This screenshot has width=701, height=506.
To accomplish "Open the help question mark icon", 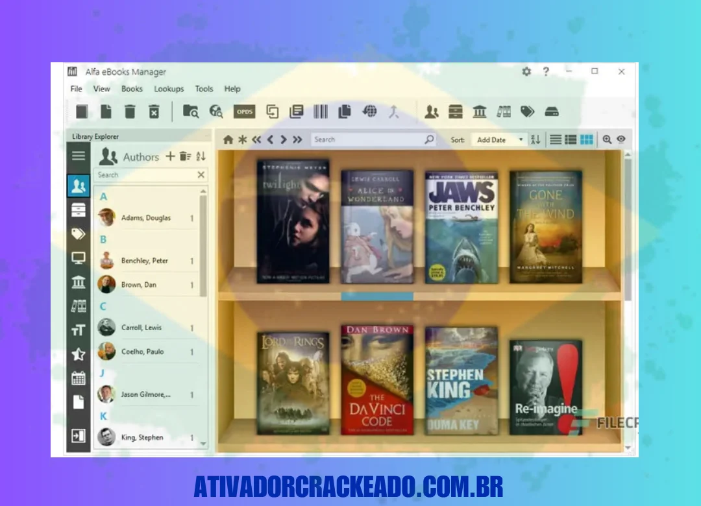I will 546,71.
